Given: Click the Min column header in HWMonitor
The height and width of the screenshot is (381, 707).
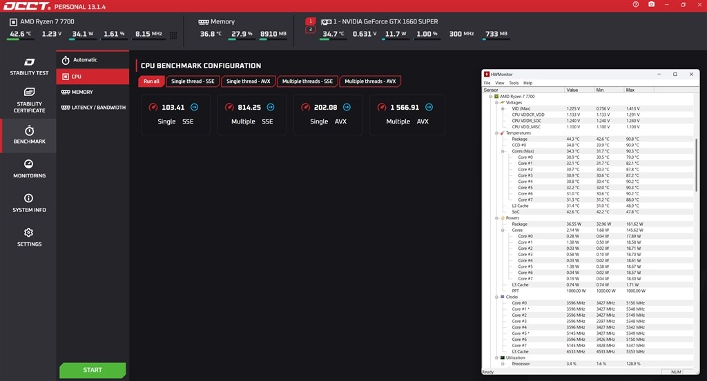Looking at the screenshot, I should click(x=609, y=90).
